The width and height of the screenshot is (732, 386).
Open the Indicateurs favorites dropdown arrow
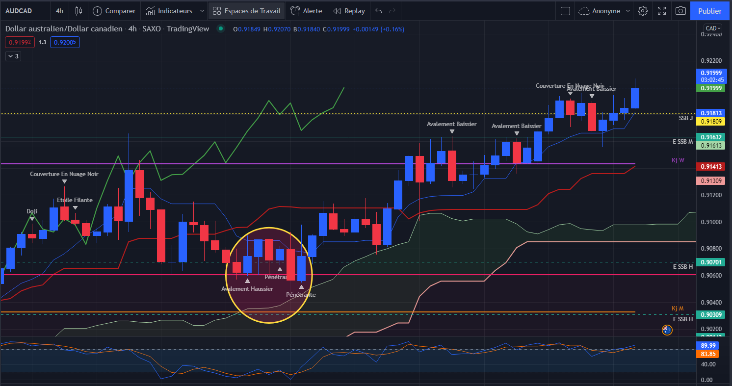coord(202,11)
